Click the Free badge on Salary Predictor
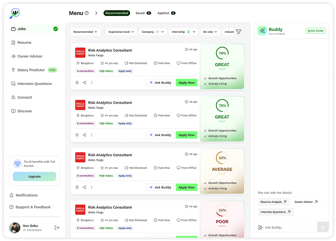Image resolution: width=336 pixels, height=241 pixels. pos(52,70)
